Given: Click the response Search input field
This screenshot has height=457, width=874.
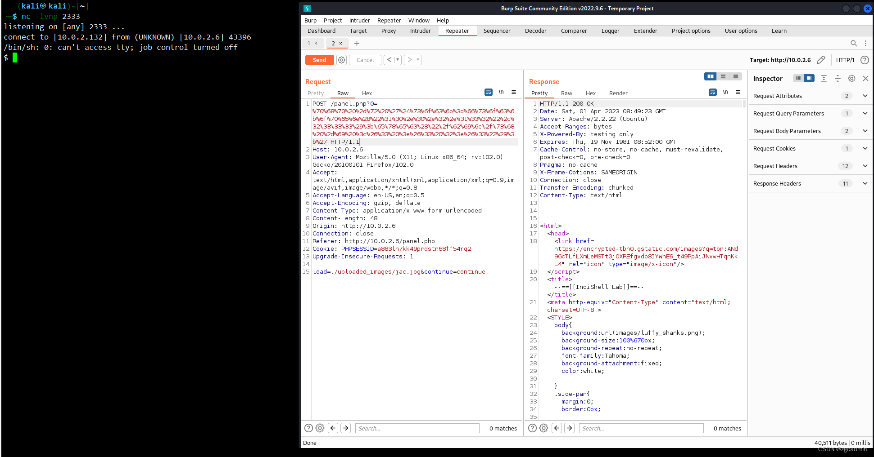Looking at the screenshot, I should (x=641, y=428).
